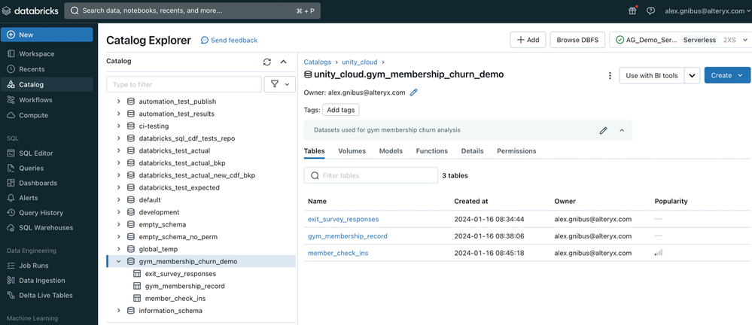Edit owner with the pencil icon
The image size is (752, 325).
click(414, 93)
